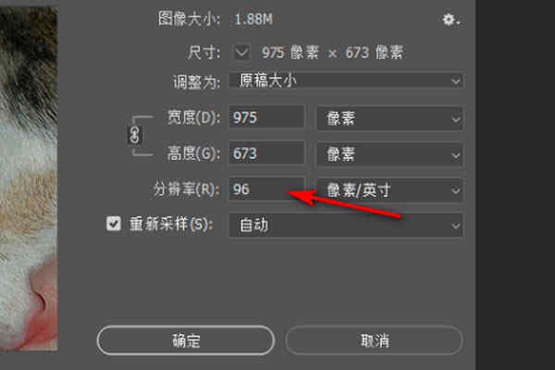Image resolution: width=555 pixels, height=370 pixels.
Task: Open the 像素/英寸 resolution unit dropdown
Action: [389, 191]
